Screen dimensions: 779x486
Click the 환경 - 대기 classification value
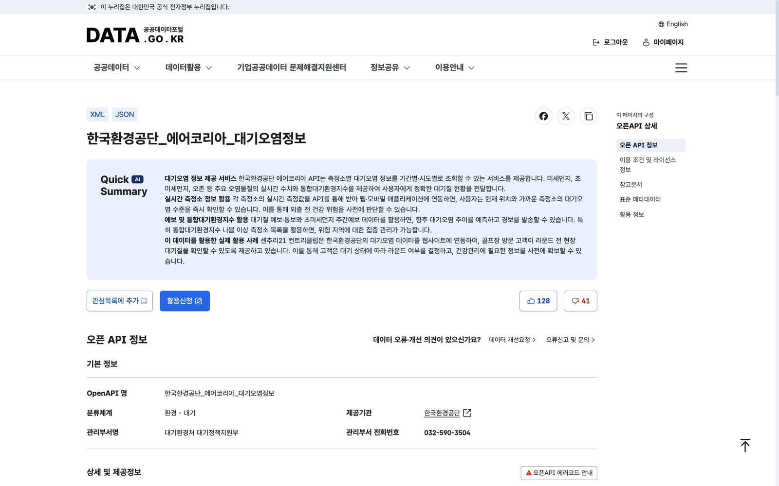coord(180,413)
